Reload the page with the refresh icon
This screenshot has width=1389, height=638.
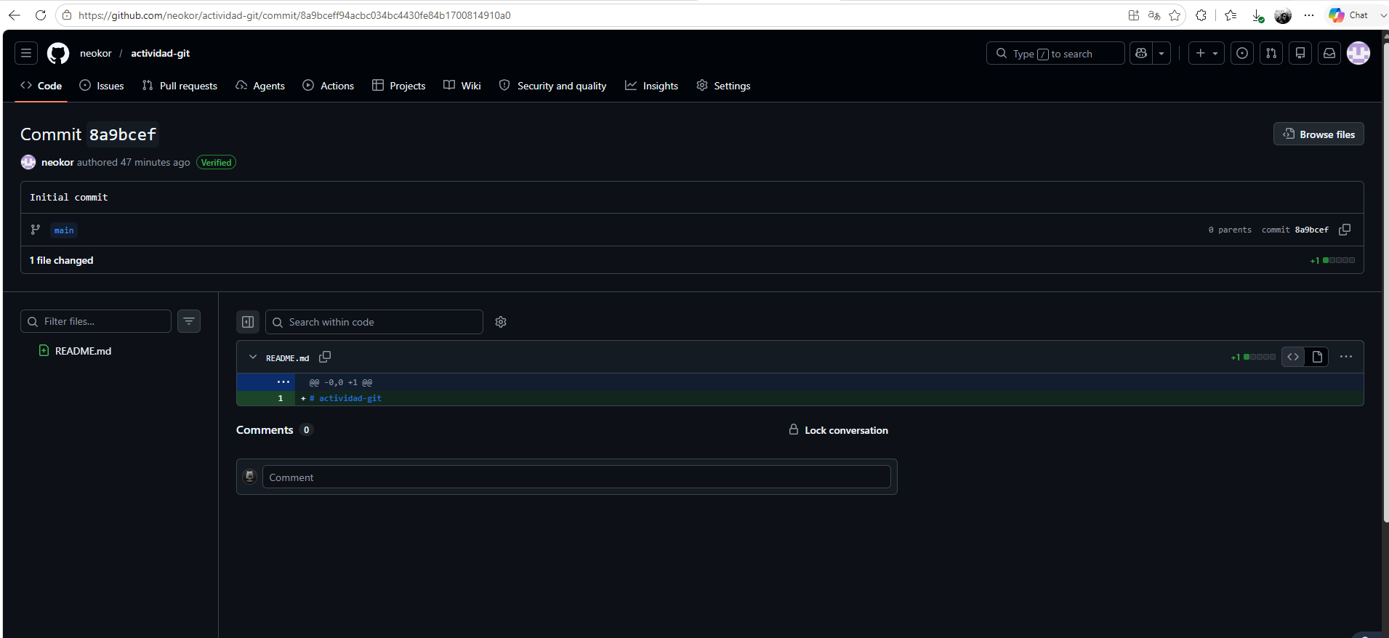[41, 15]
